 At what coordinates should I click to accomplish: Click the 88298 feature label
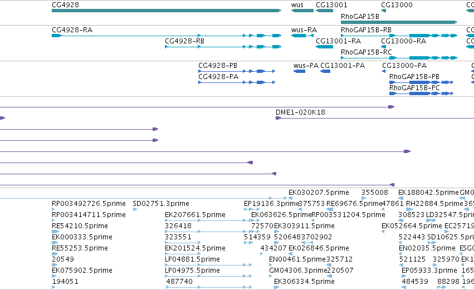point(448,282)
